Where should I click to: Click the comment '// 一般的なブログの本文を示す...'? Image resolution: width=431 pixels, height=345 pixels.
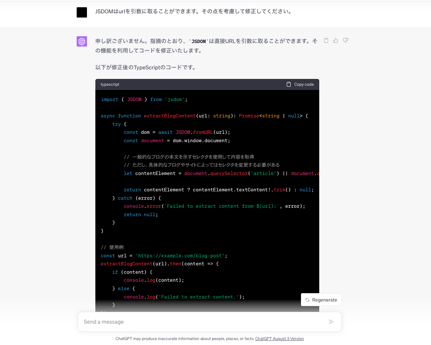point(189,157)
